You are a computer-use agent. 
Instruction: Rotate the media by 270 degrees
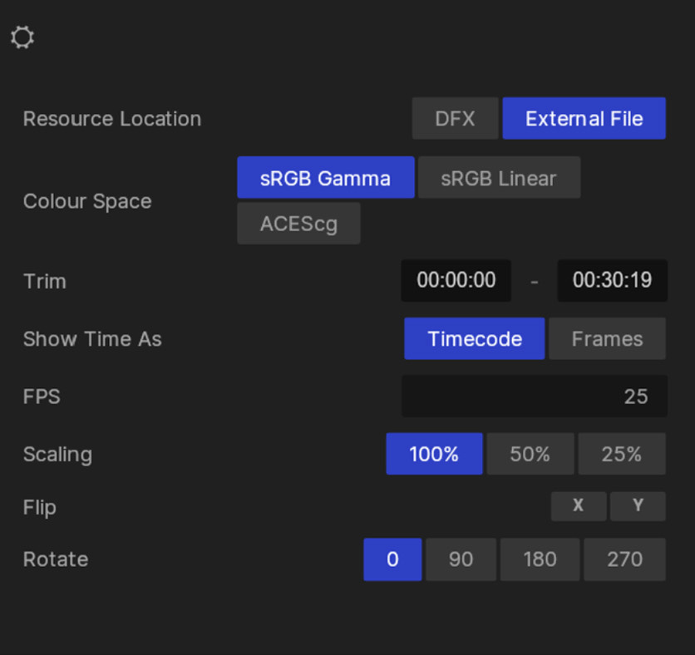[624, 559]
